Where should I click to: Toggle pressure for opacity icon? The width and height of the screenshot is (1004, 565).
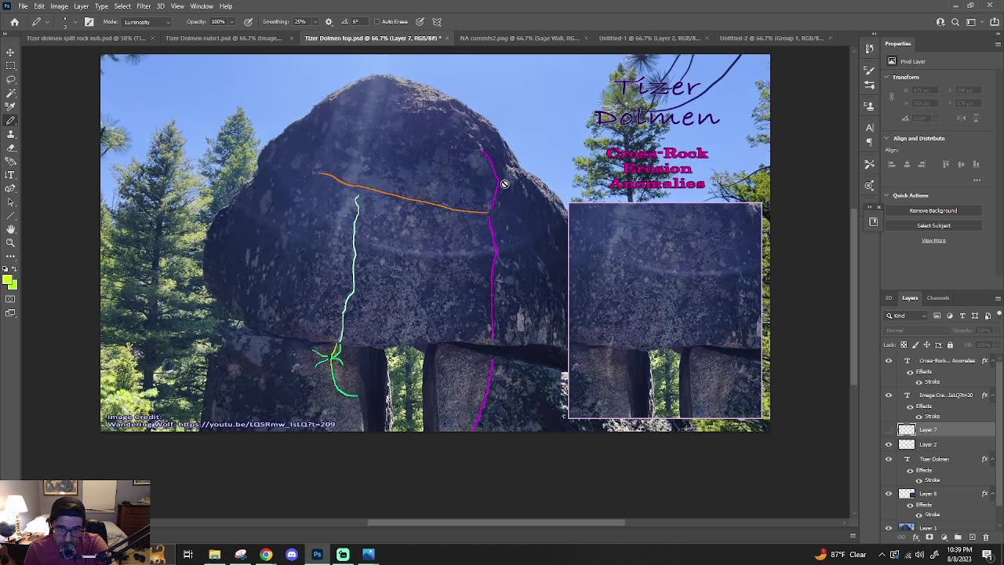point(249,22)
